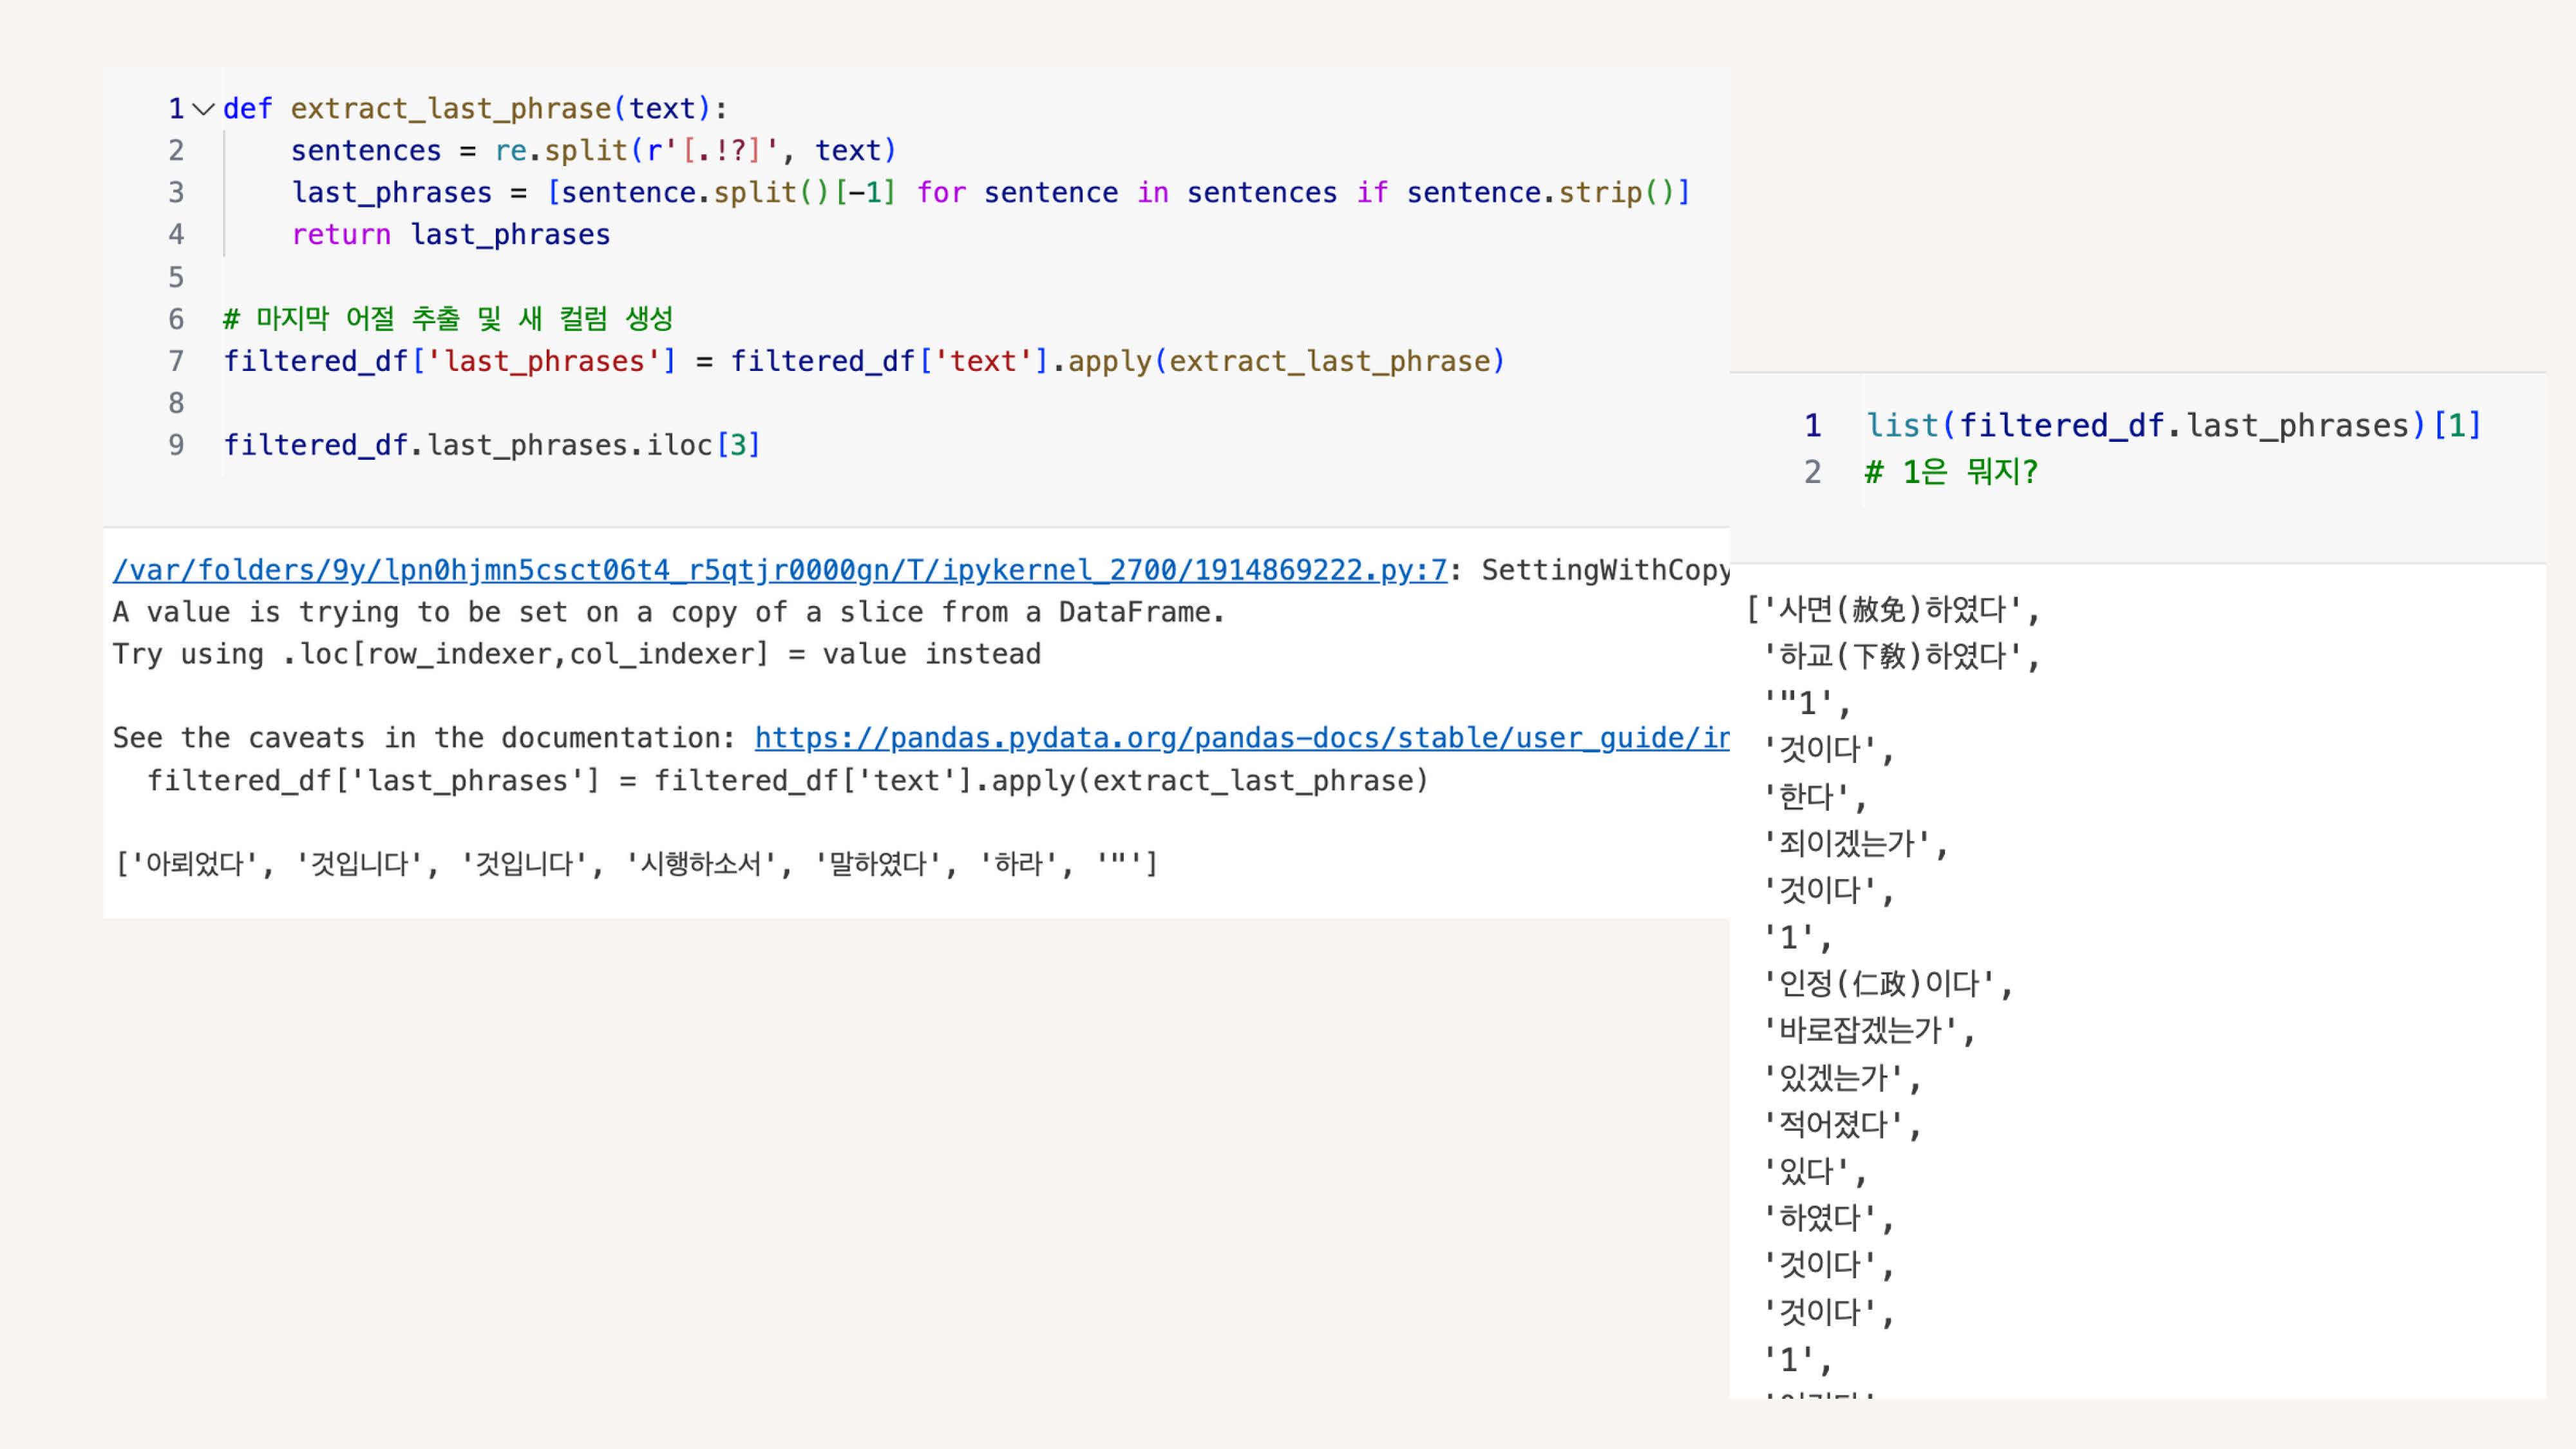Click the last_phrases list comprehension line
This screenshot has height=1449, width=2576.
coord(990,193)
